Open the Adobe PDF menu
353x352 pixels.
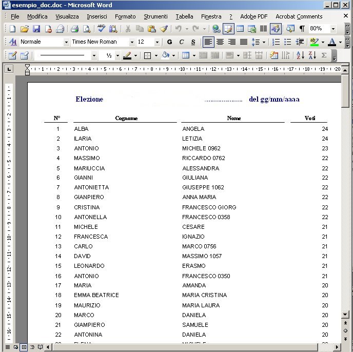[253, 16]
